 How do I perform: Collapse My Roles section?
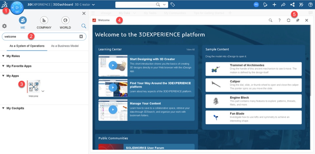click(x=3, y=56)
